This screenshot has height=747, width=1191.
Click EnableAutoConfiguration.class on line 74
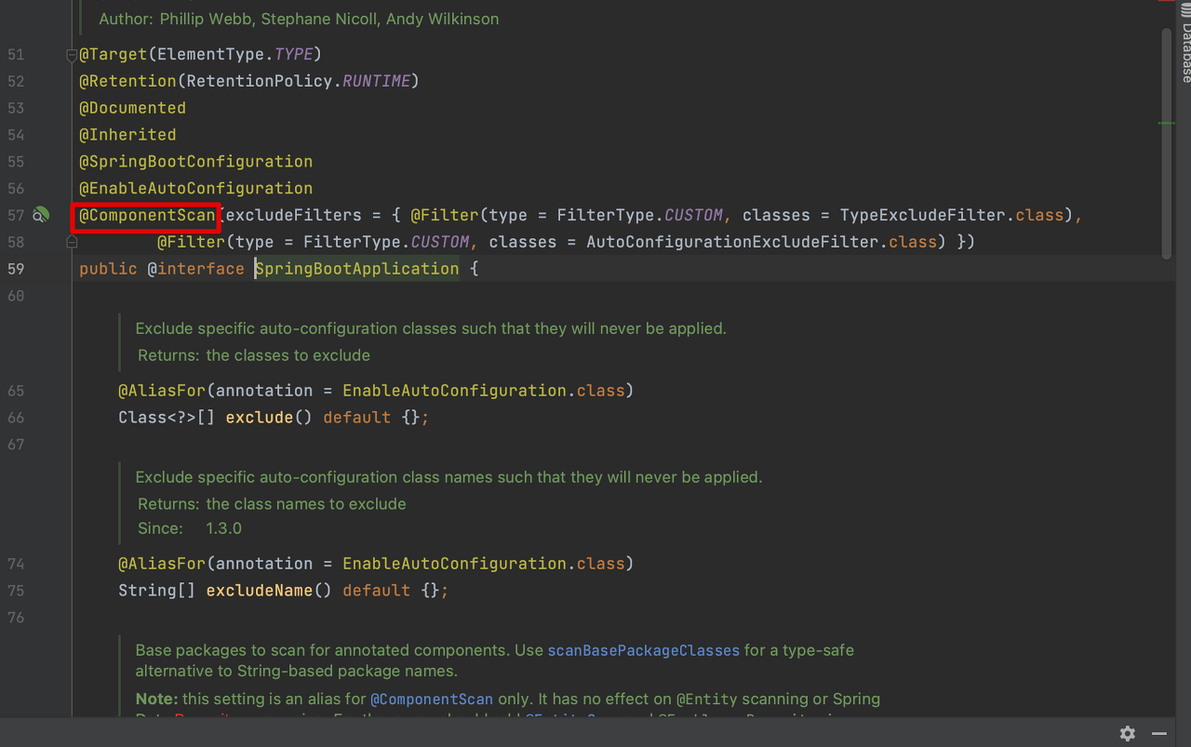(x=484, y=564)
